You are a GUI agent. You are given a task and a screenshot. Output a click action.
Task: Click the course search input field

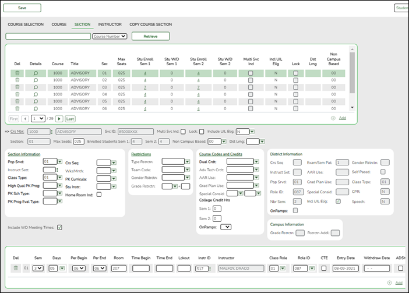(x=48, y=36)
